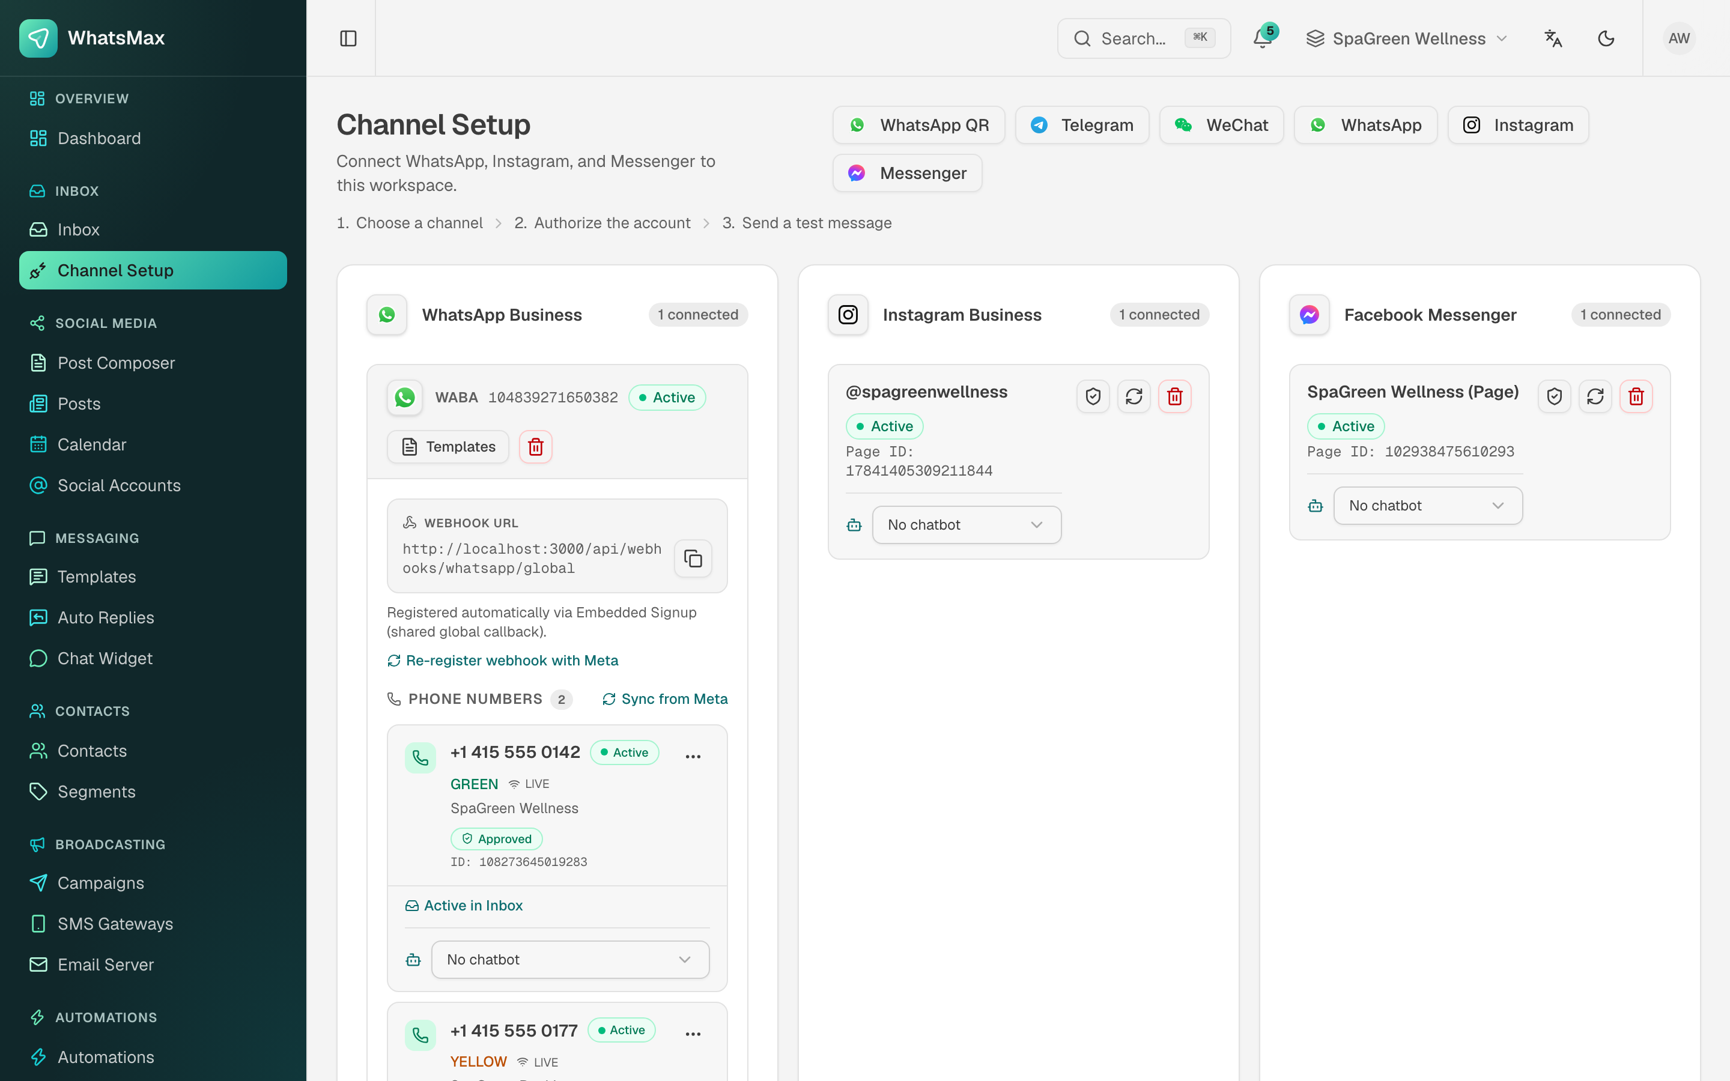
Task: Open Contacts in sidebar
Action: 153,751
